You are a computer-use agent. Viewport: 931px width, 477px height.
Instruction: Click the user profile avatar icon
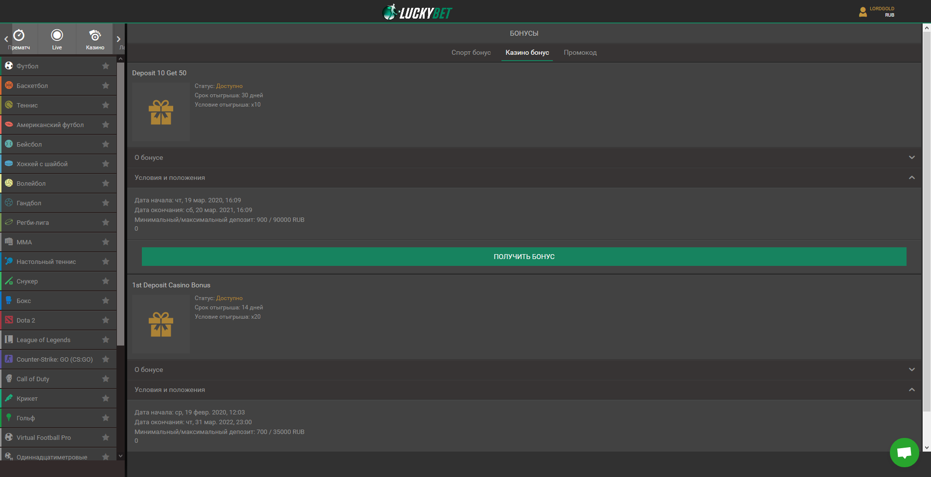point(863,12)
